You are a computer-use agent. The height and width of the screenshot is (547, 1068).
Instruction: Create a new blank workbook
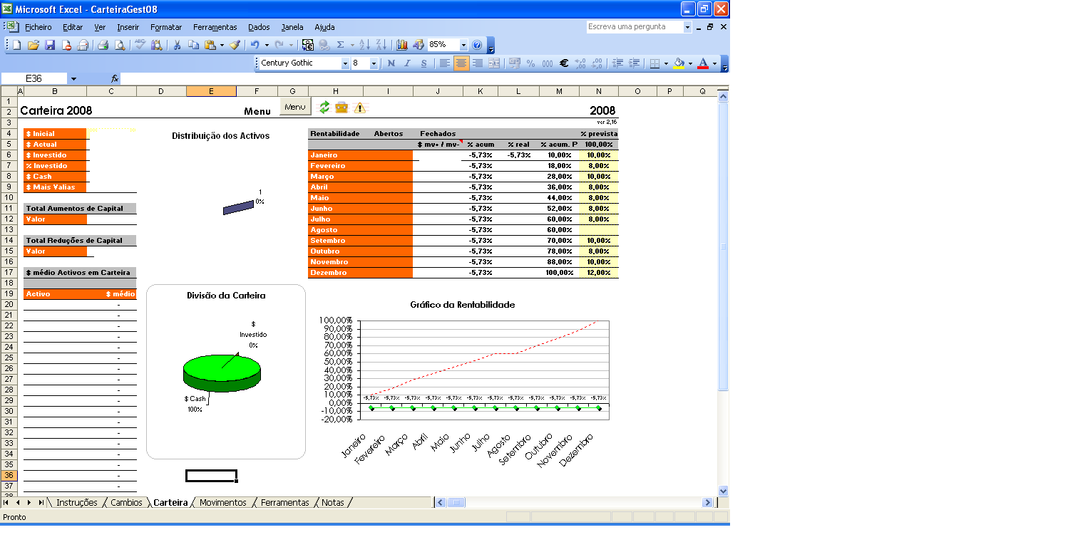17,45
